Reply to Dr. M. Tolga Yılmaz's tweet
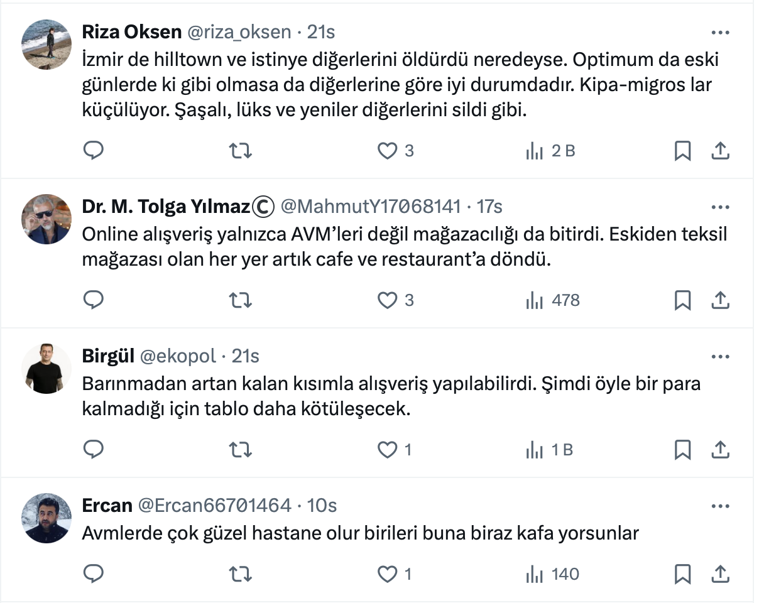 (x=94, y=300)
